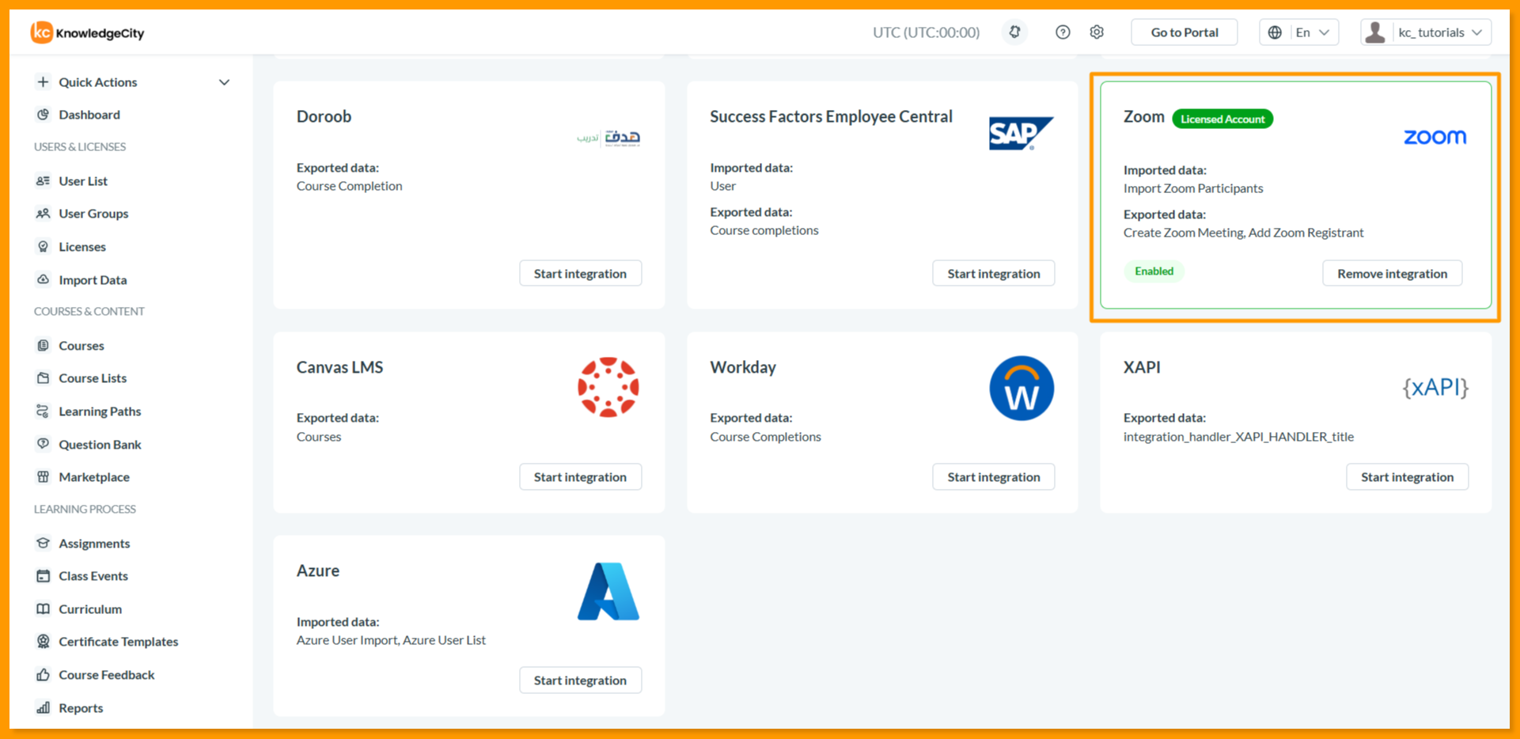Viewport: 1520px width, 739px height.
Task: Open Curriculum page
Action: tap(90, 609)
